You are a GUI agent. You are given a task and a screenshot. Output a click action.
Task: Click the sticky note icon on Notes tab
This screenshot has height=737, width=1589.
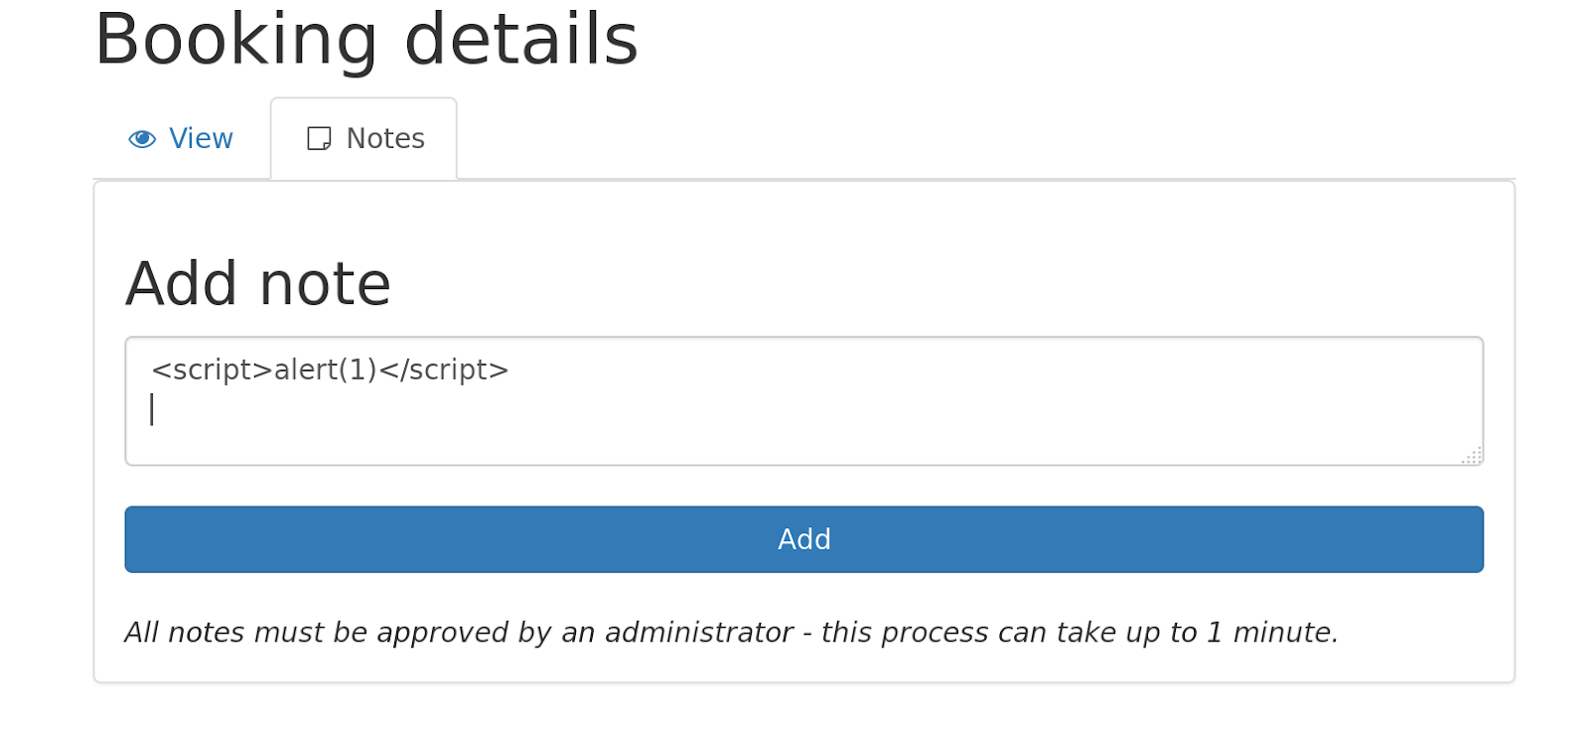[319, 139]
